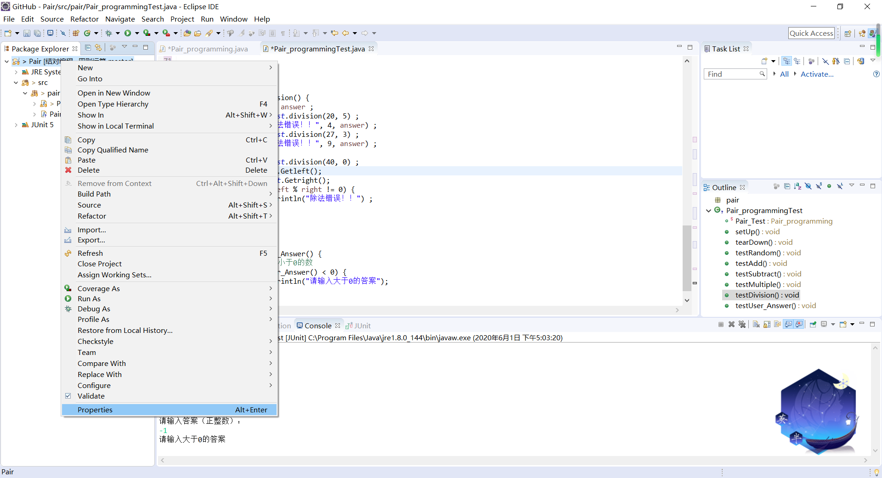This screenshot has width=882, height=478.
Task: Toggle Hide Fields in Outline toolbar
Action: click(808, 186)
